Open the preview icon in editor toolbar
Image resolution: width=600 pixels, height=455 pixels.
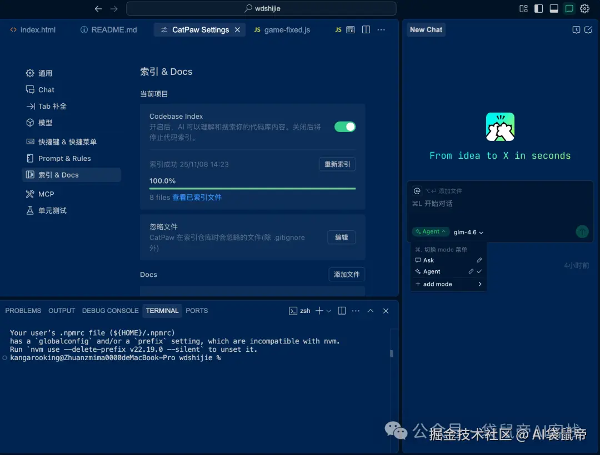(350, 30)
